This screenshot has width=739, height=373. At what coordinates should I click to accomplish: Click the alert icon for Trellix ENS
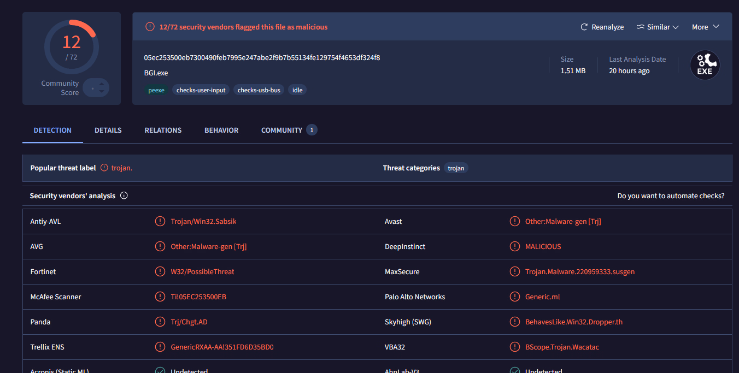[x=160, y=347]
